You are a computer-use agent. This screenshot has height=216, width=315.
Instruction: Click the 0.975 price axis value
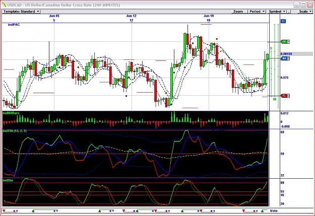[x=284, y=78]
